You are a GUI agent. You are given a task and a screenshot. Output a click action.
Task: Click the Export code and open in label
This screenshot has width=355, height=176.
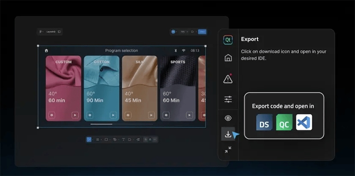283,106
